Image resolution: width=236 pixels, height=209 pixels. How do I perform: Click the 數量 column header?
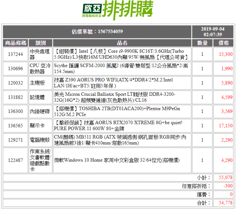pos(202,43)
